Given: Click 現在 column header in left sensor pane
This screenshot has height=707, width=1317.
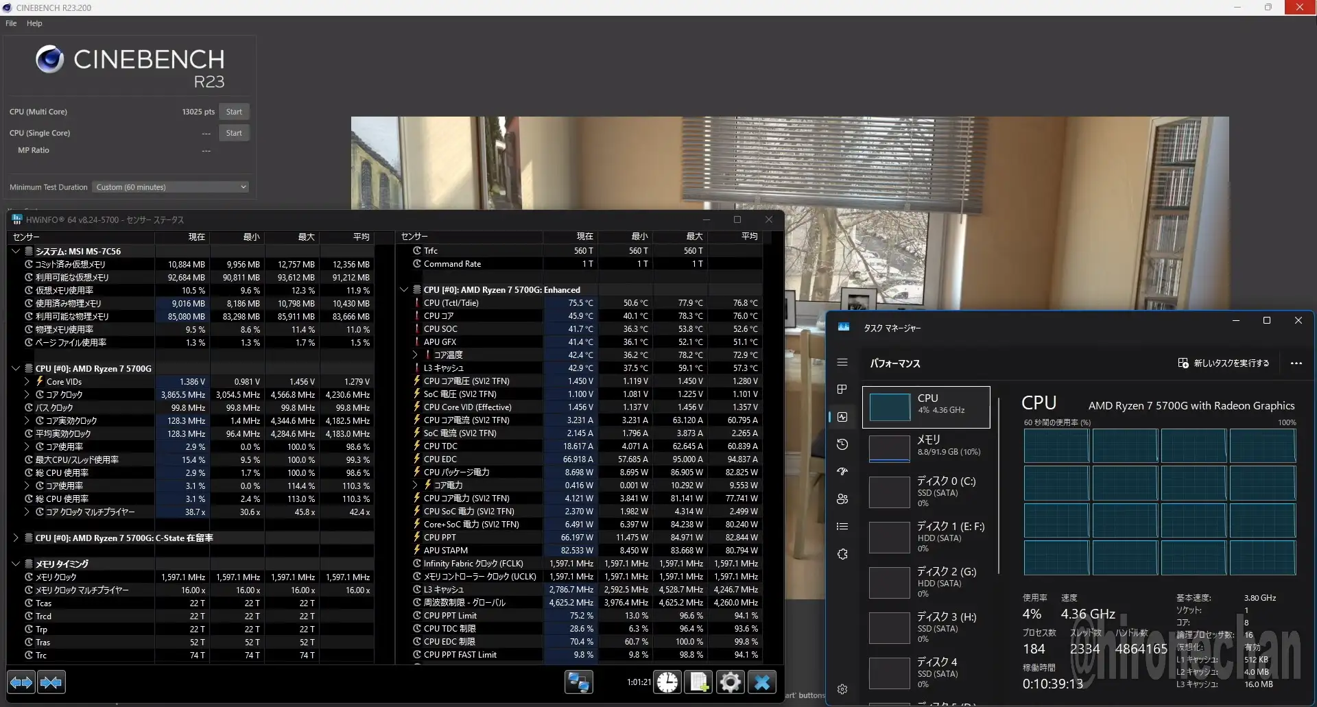Looking at the screenshot, I should (x=182, y=237).
